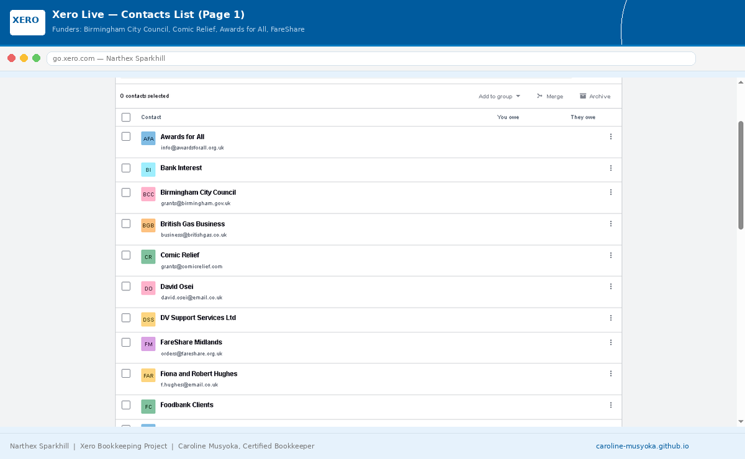Click the BI avatar for Bank Interest

click(x=148, y=169)
